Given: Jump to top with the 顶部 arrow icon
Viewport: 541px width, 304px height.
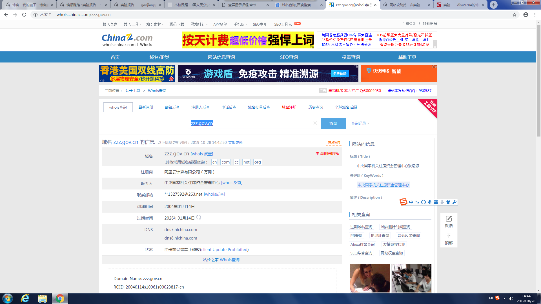Looking at the screenshot, I should [x=449, y=236].
